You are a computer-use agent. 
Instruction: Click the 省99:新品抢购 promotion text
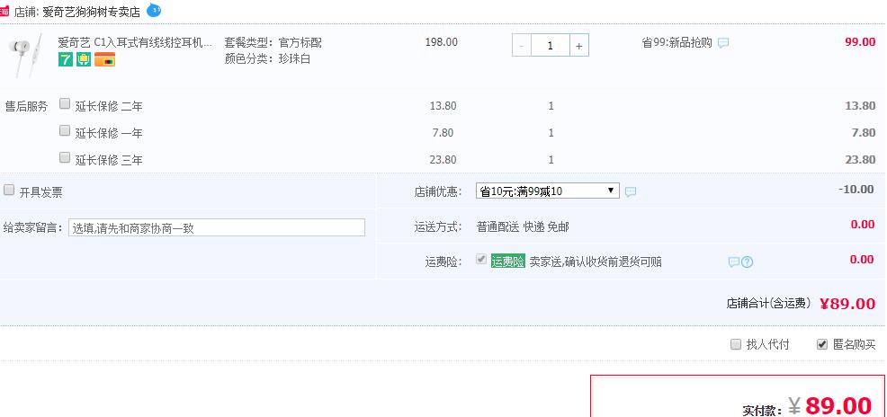pyautogui.click(x=676, y=42)
